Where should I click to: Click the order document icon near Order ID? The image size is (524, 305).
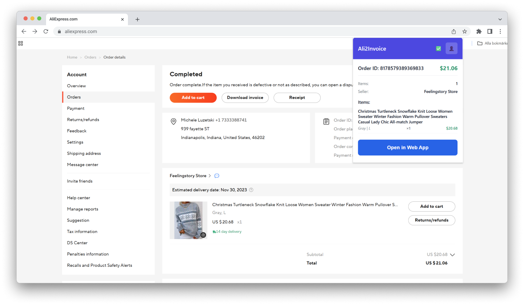point(326,121)
